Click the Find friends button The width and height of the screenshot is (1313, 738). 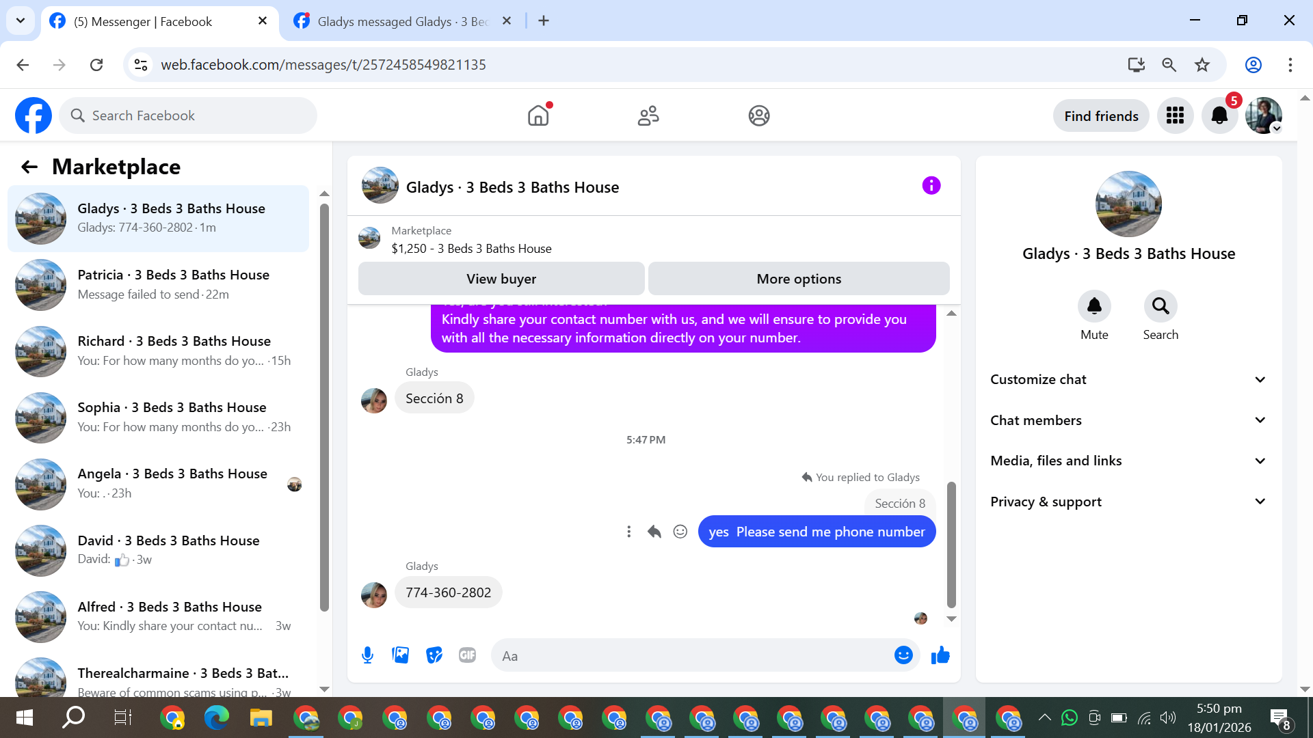tap(1101, 116)
